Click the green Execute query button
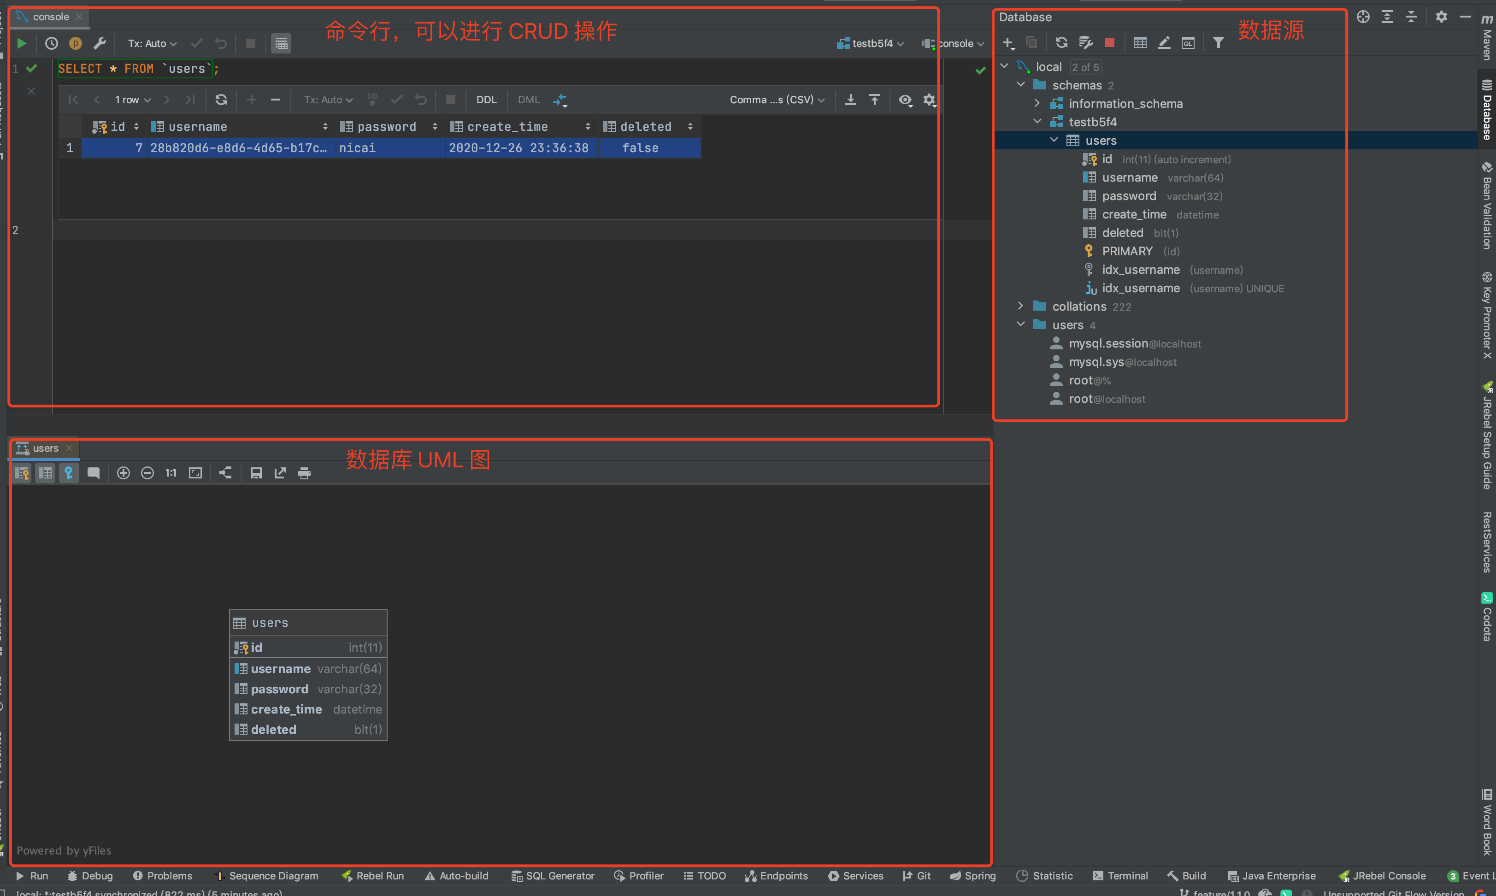Screen dimensions: 1496x896 tap(21, 43)
